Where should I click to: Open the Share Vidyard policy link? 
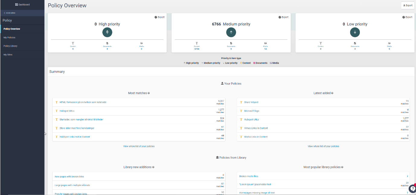251,102
